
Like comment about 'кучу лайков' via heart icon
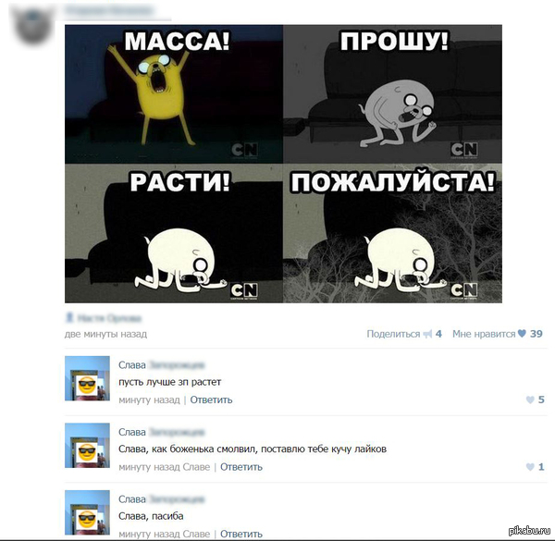pyautogui.click(x=530, y=467)
